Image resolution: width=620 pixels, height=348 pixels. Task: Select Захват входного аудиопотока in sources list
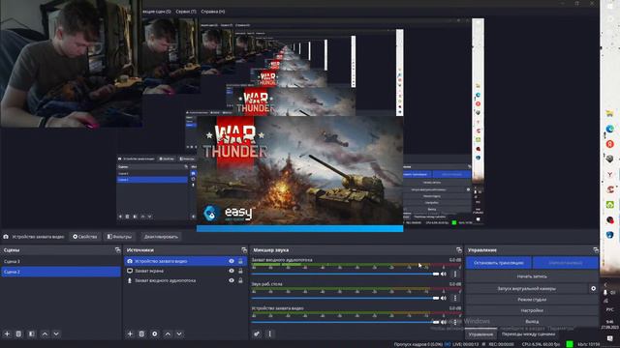click(x=185, y=280)
